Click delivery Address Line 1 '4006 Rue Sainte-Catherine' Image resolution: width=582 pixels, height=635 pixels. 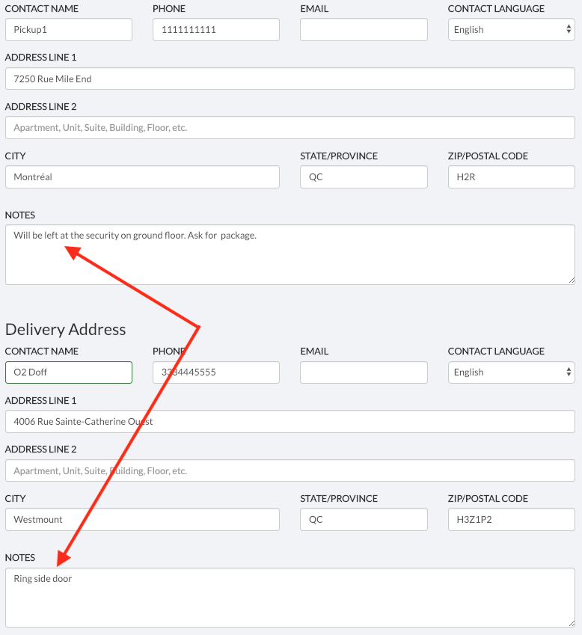click(290, 422)
